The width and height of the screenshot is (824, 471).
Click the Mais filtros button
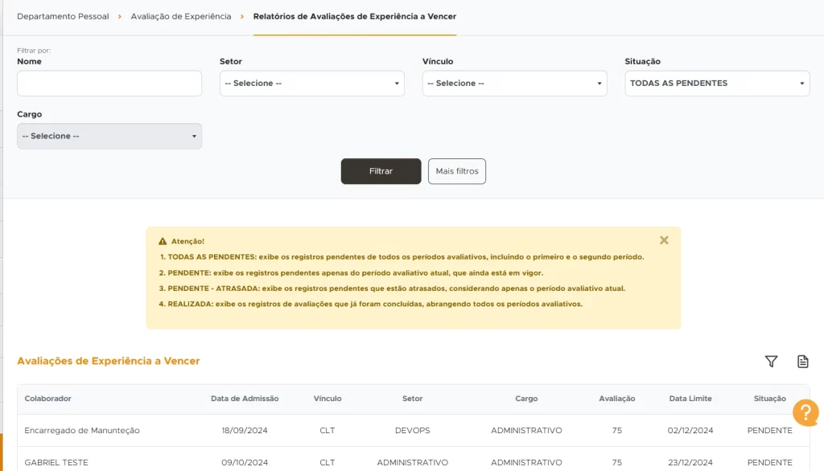click(456, 171)
